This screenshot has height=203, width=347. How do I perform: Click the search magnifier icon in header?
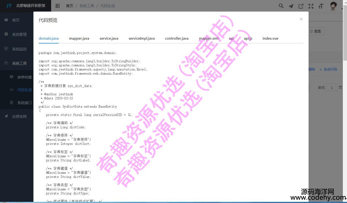click(x=281, y=6)
